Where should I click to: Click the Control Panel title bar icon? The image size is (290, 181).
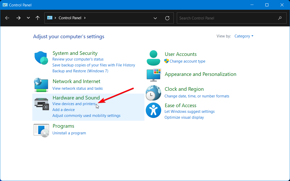click(5, 5)
